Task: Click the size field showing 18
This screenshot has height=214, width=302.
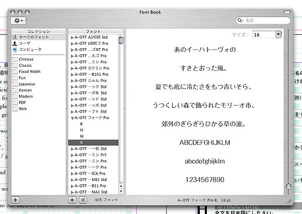Action: (264, 35)
